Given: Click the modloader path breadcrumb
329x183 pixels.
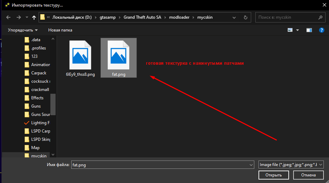Looking at the screenshot, I should 180,17.
